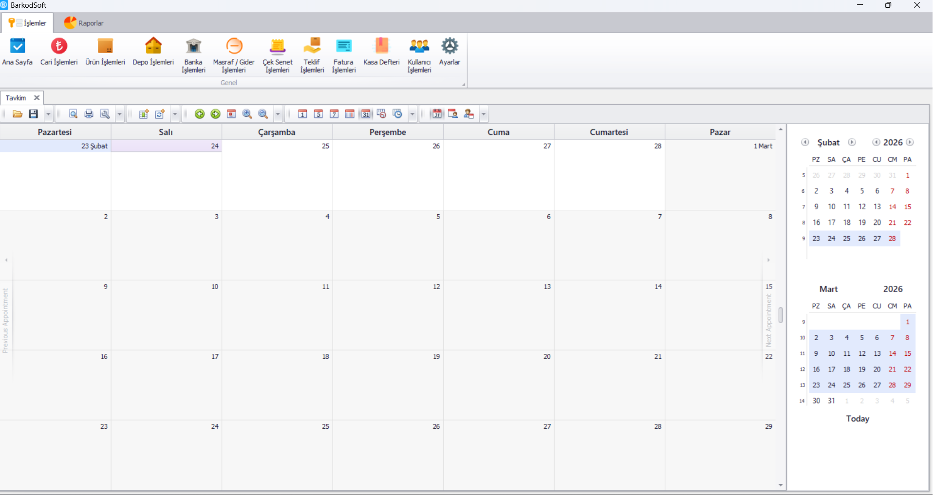
Task: Click the print icon in calendar toolbar
Action: (89, 114)
